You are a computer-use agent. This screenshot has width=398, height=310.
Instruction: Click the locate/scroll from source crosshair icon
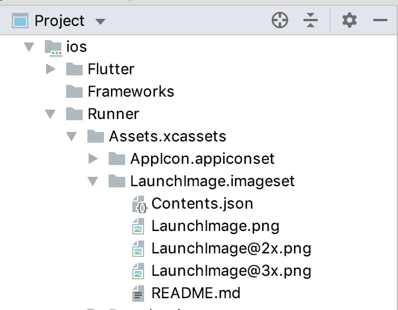tap(279, 21)
